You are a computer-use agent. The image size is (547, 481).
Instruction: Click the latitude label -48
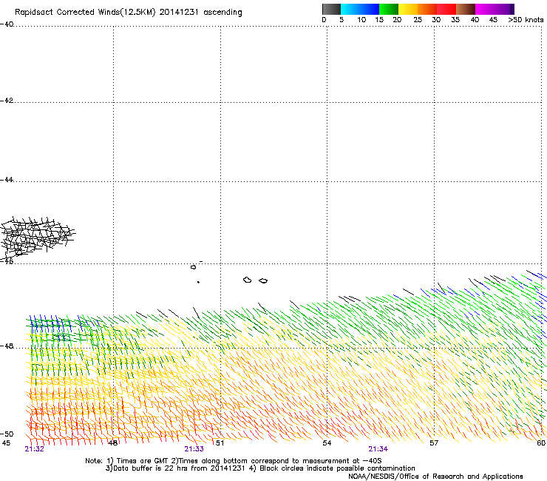(x=7, y=346)
